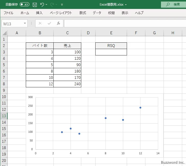Click the chart data point at x=5
The image size is (186, 166).
79,134
